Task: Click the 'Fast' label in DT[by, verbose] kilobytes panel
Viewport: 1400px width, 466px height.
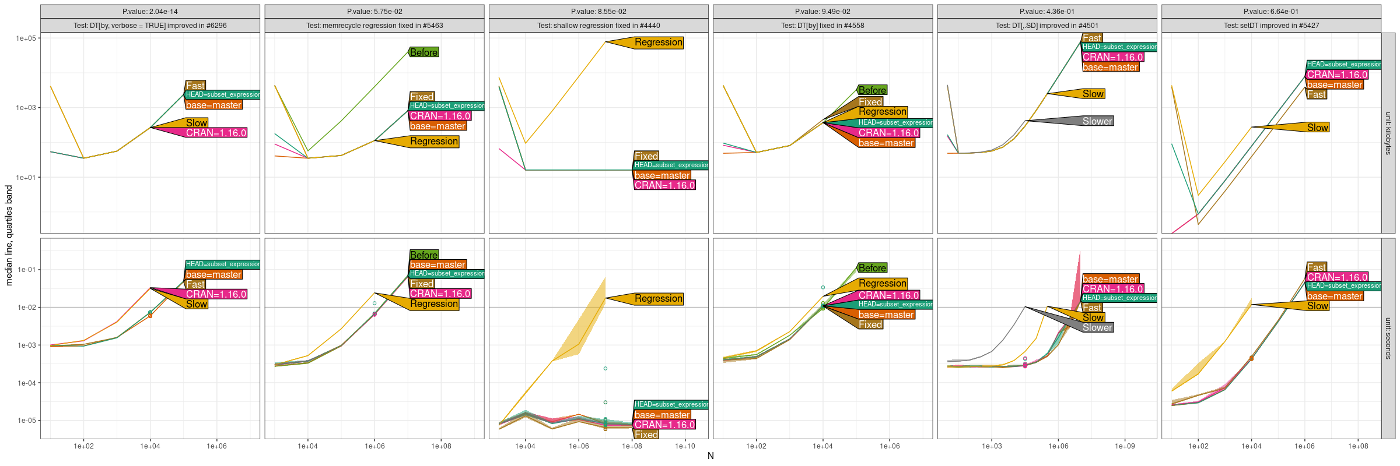Action: (x=195, y=86)
